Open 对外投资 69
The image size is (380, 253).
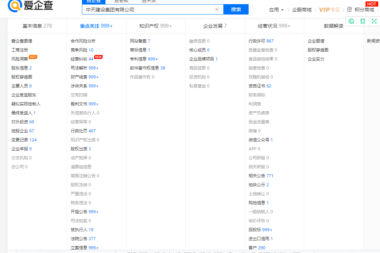click(22, 122)
